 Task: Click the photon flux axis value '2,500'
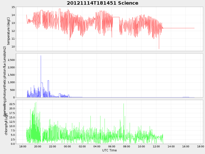pyautogui.click(x=11, y=60)
